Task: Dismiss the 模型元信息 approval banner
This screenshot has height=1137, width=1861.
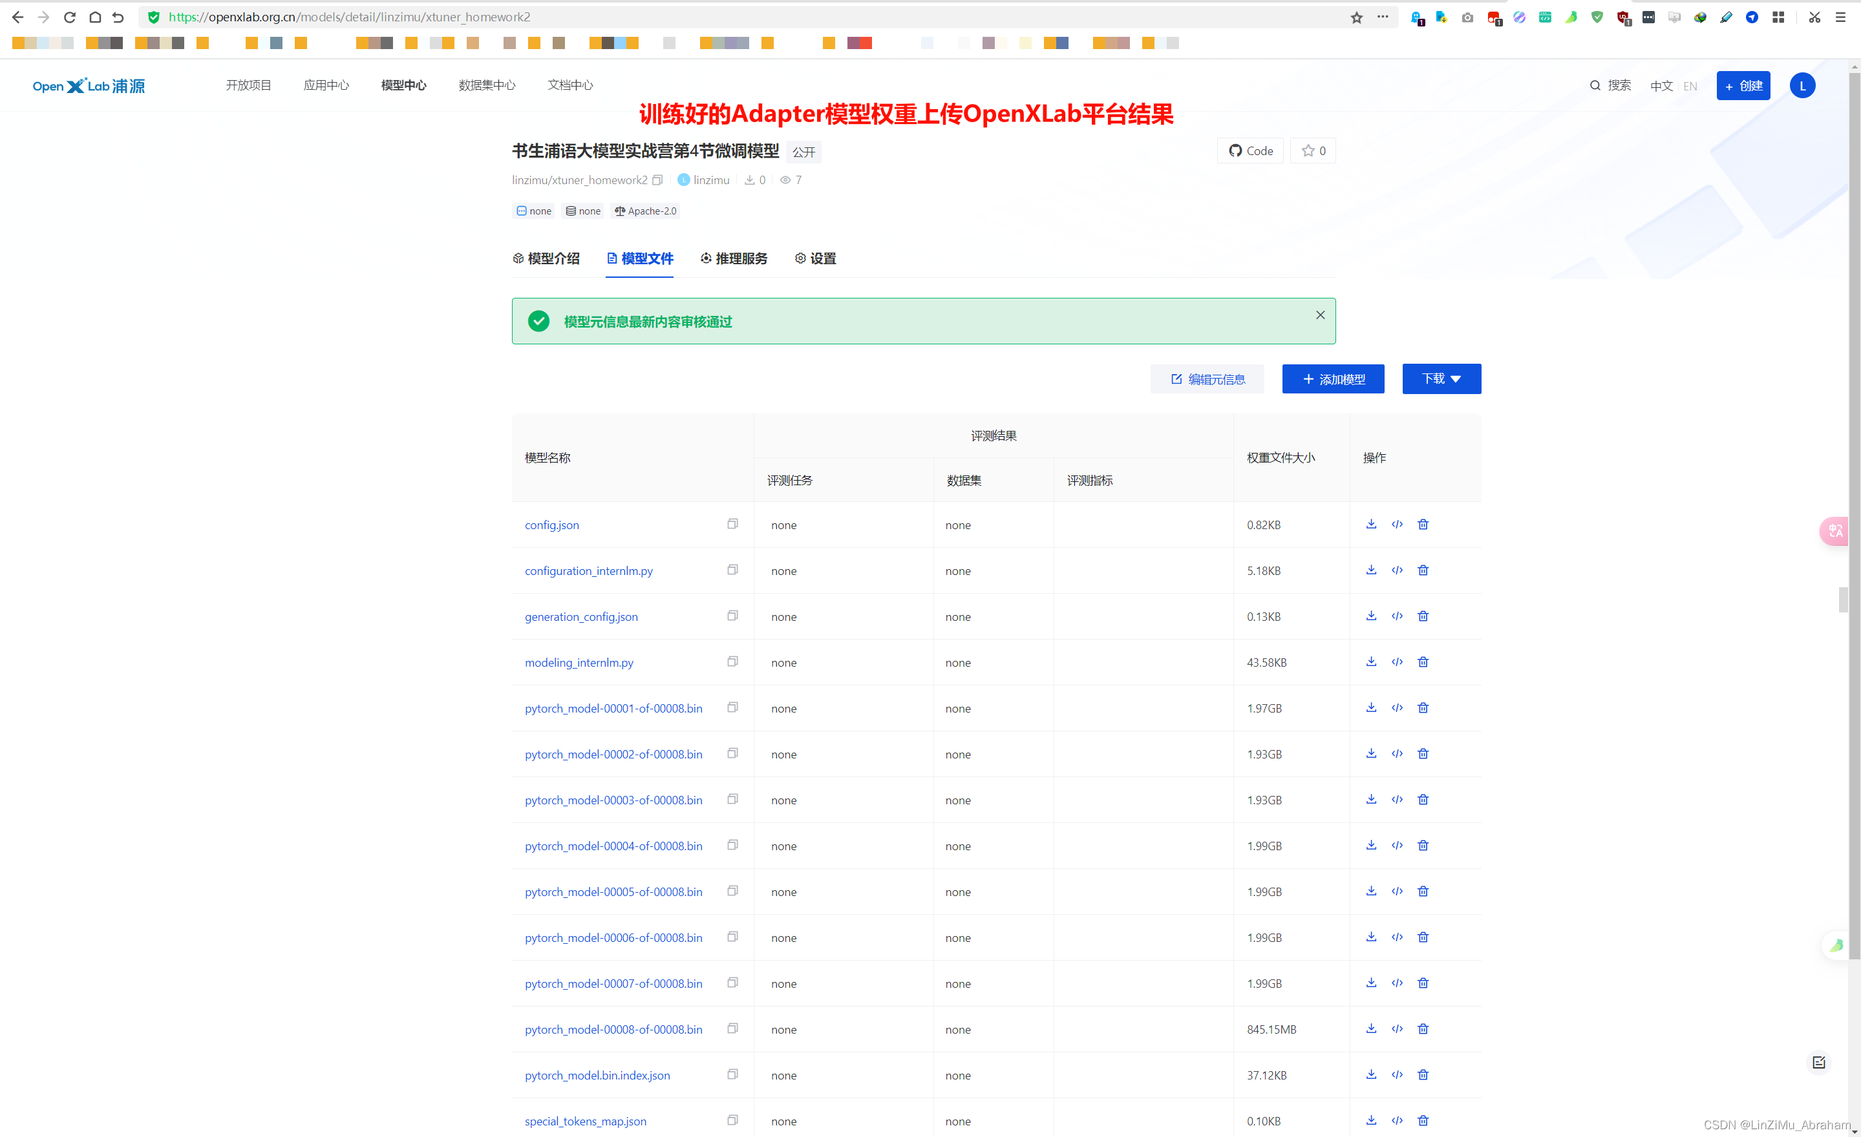Action: (1319, 315)
